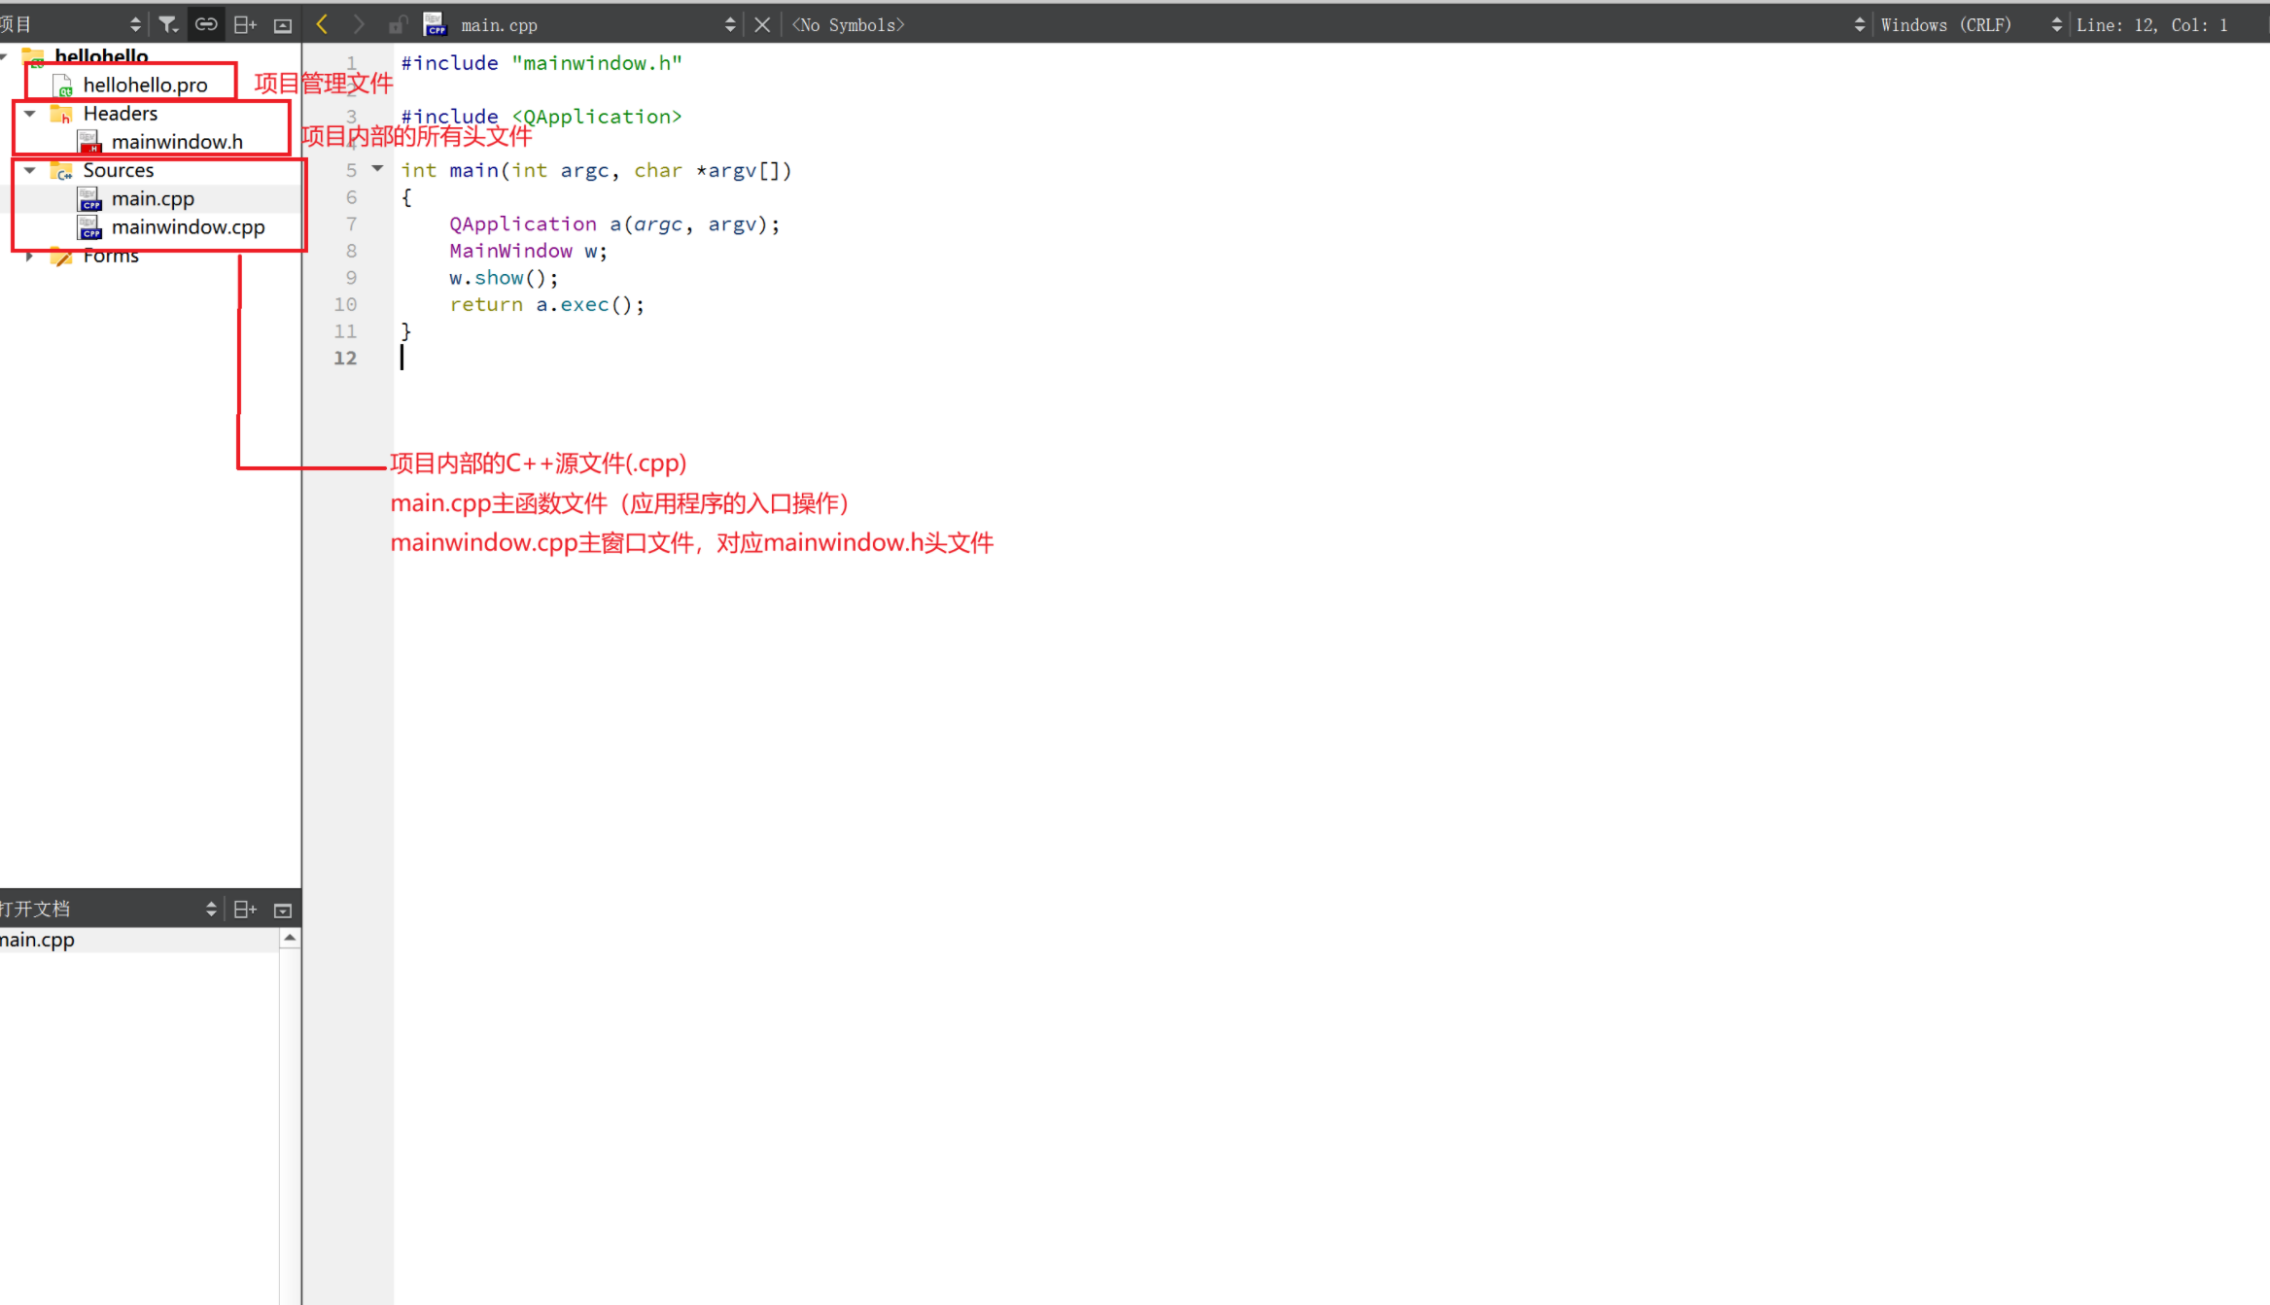Collapse the Sources folder
This screenshot has height=1305, width=2270.
click(30, 170)
